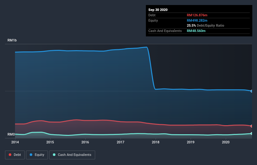Toggle the Cash And Equivalents legend button
This screenshot has height=165, width=257.
tap(72, 155)
